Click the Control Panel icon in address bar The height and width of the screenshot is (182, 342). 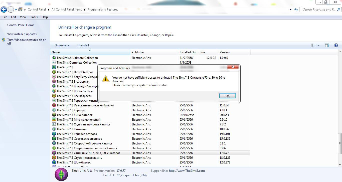[x=21, y=10]
